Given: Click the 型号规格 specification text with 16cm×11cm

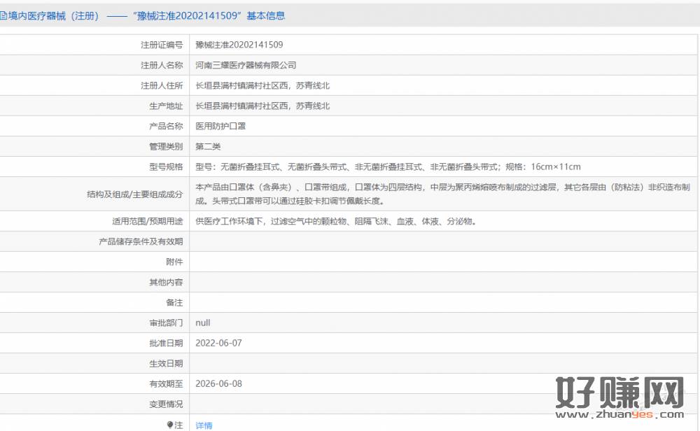Looking at the screenshot, I should [388, 167].
